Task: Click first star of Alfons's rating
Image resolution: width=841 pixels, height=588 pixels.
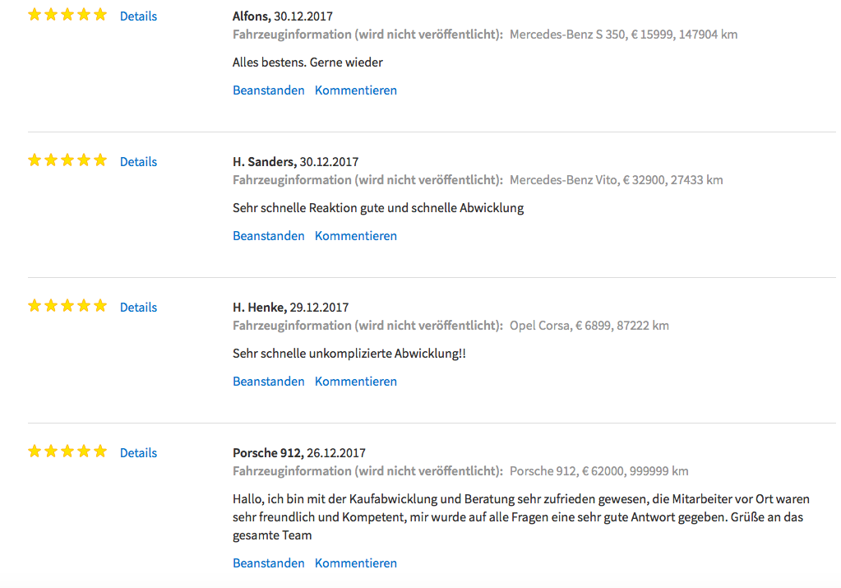Action: pyautogui.click(x=35, y=15)
